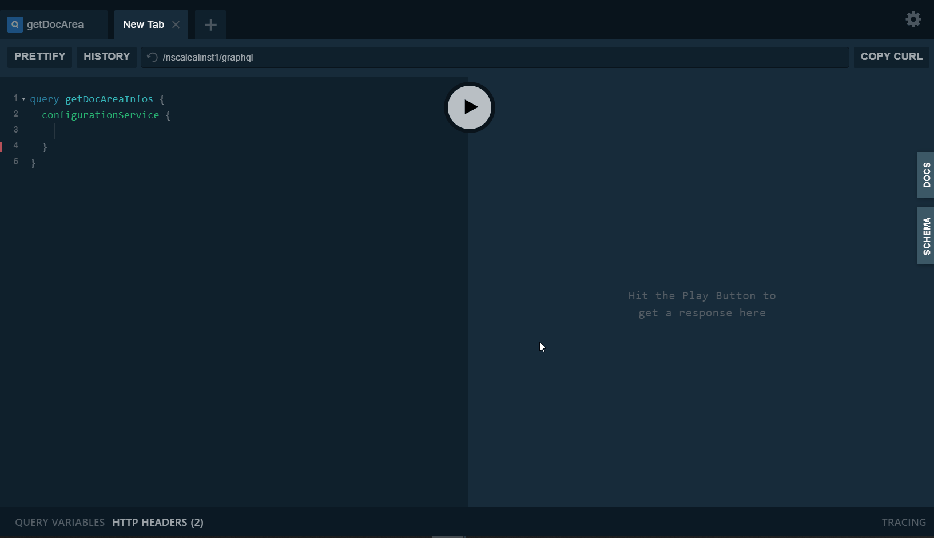Toggle the TRACING panel

tap(903, 522)
